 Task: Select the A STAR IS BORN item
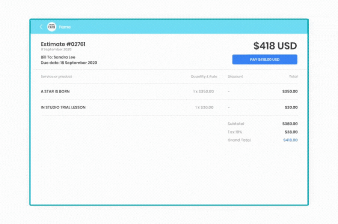[x=55, y=91]
